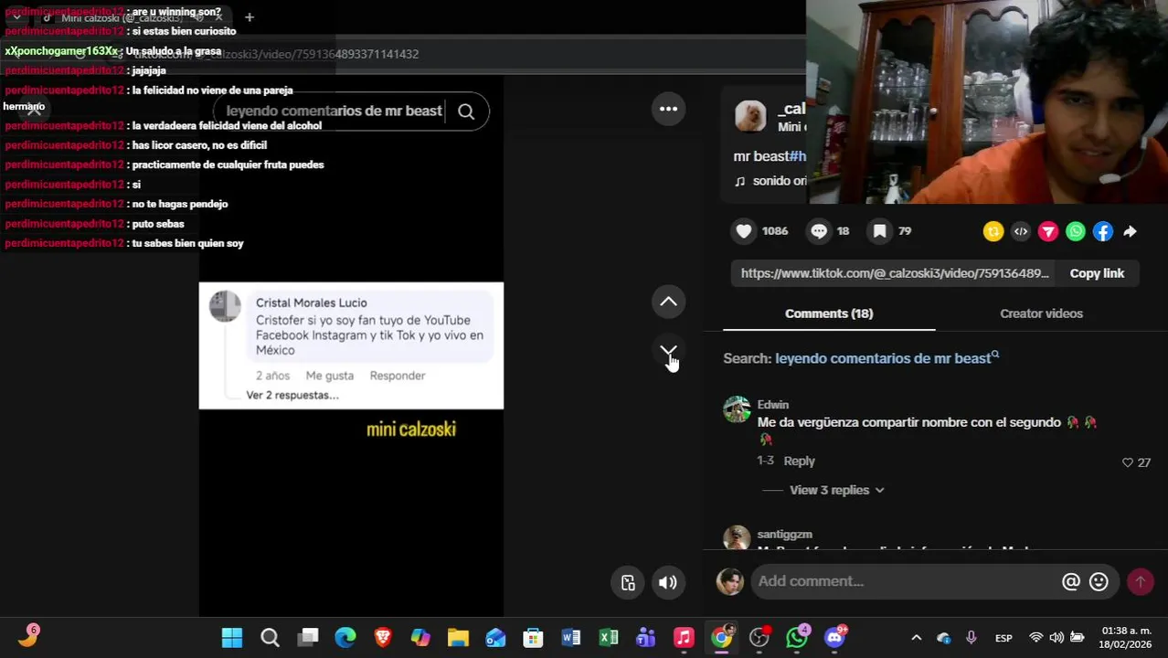Open comments via speech bubble icon
This screenshot has height=658, width=1168.
point(819,231)
